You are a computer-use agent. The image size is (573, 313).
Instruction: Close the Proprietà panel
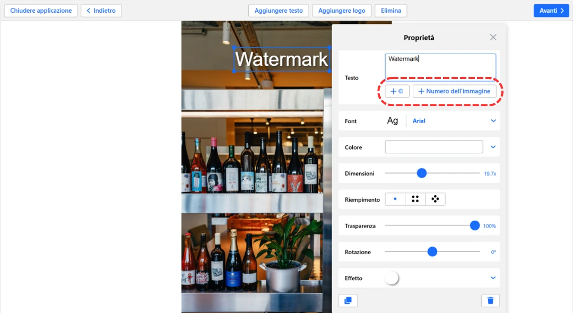(493, 37)
